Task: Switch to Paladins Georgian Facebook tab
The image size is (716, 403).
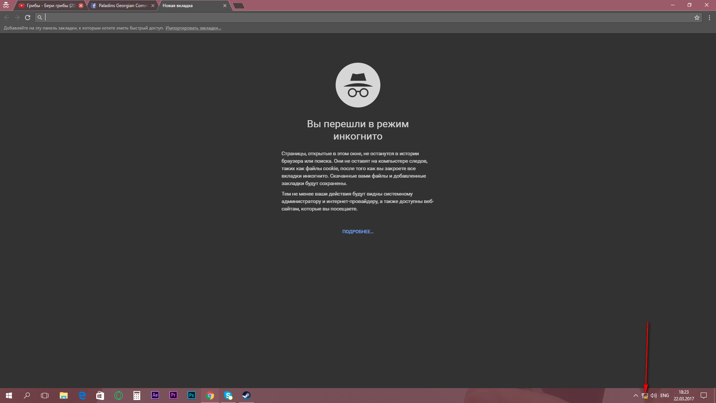Action: coord(121,6)
